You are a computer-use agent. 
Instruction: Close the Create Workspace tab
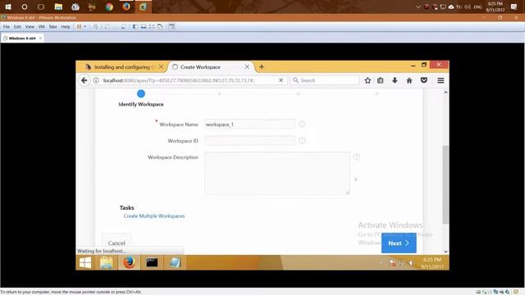click(x=247, y=67)
